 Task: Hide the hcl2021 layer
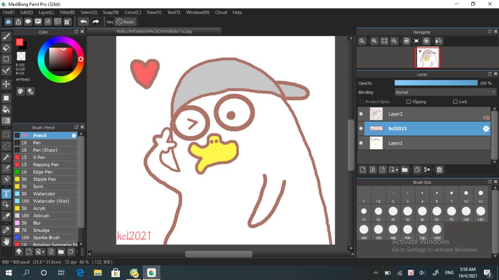click(361, 128)
